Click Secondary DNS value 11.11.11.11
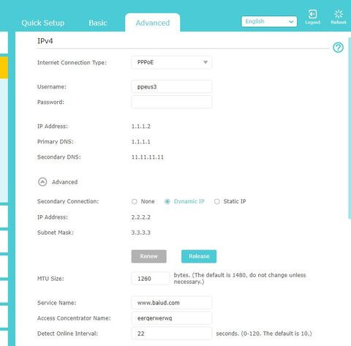This screenshot has height=346, width=351. [x=148, y=157]
